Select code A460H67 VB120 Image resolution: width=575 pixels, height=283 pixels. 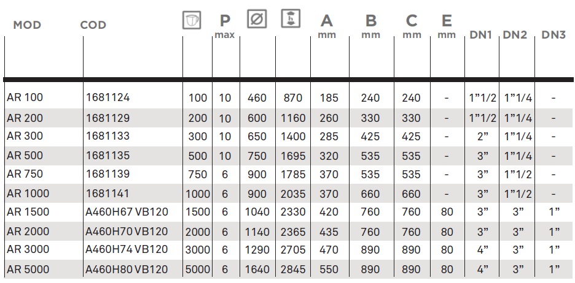[127, 212]
